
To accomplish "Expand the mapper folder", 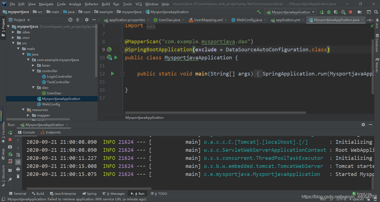I will (x=28, y=115).
